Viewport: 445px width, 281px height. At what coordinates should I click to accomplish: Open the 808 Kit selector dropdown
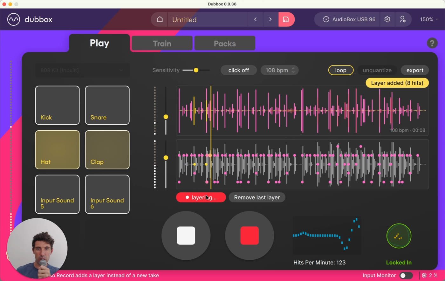point(82,70)
